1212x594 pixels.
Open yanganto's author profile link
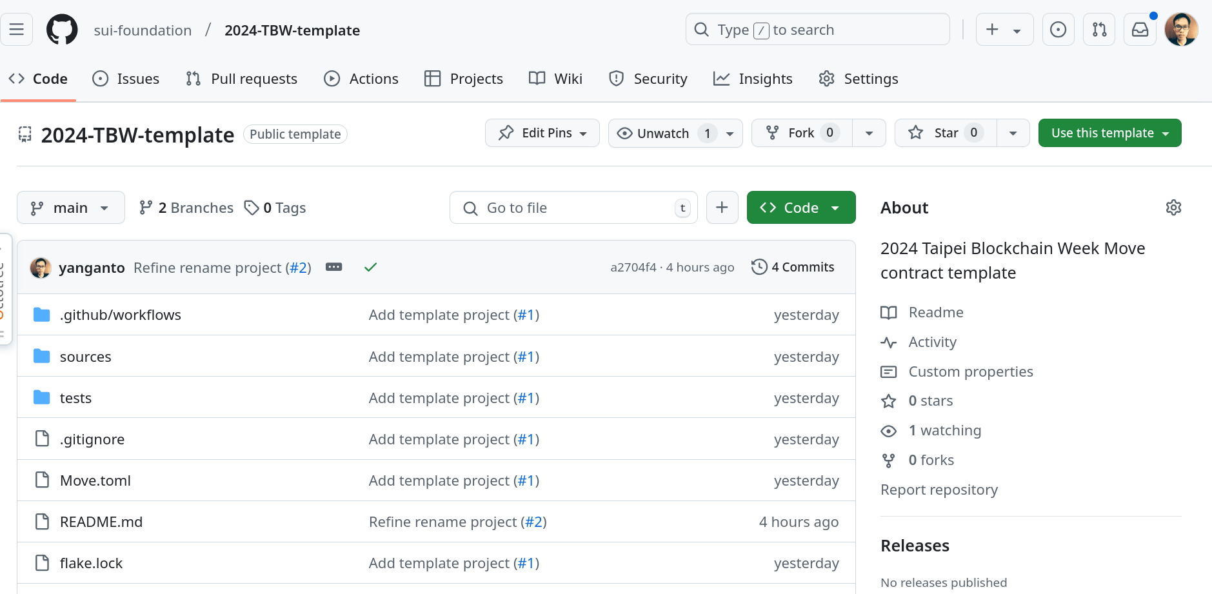pyautogui.click(x=92, y=268)
